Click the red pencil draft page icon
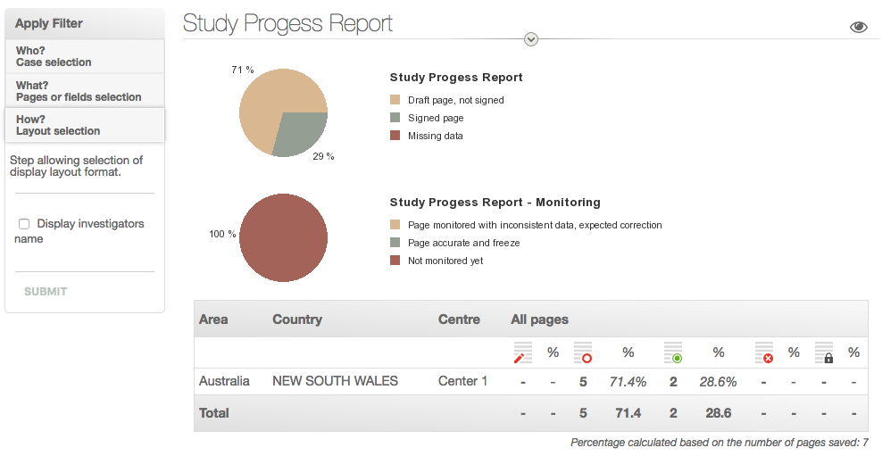 (522, 352)
